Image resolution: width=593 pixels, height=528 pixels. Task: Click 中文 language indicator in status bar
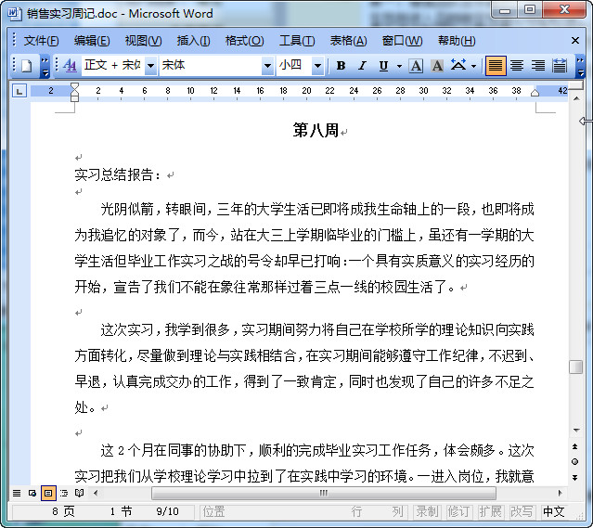pos(554,511)
